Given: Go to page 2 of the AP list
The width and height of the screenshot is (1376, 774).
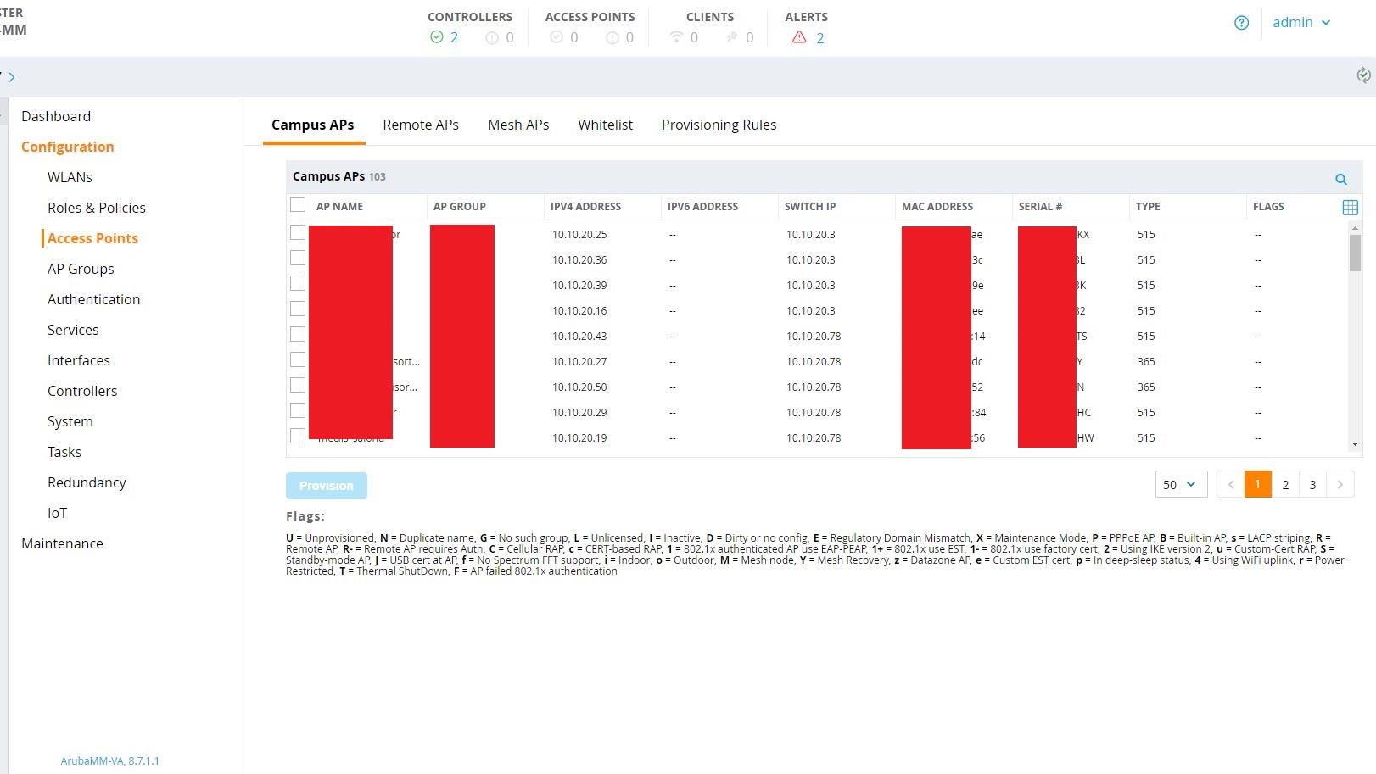Looking at the screenshot, I should pyautogui.click(x=1285, y=484).
